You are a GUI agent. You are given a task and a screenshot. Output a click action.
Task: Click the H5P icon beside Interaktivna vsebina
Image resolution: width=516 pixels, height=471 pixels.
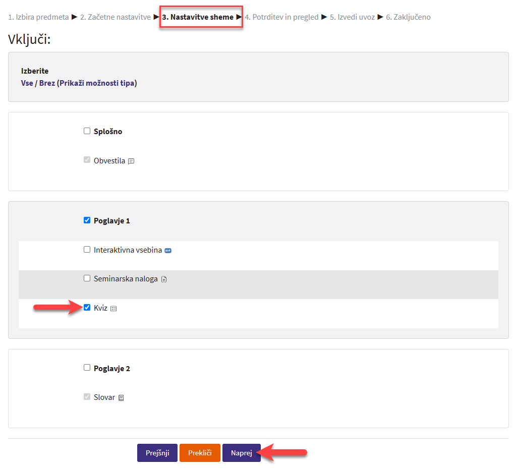[x=168, y=250]
